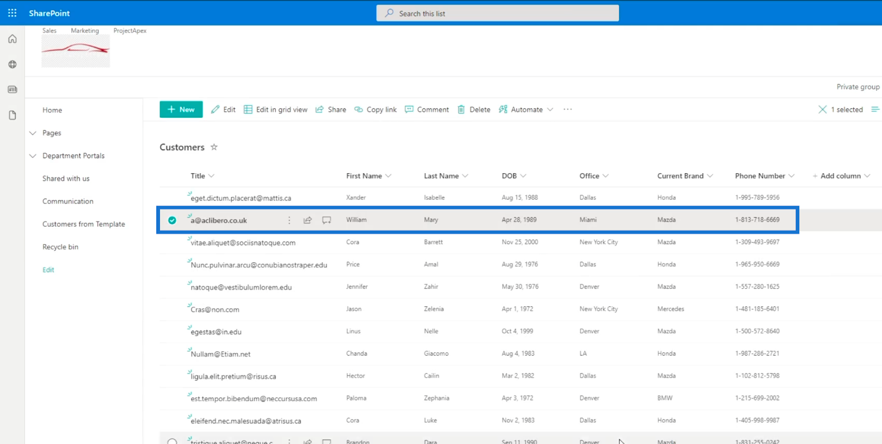Comment on the a@aclibero.co.uk row icon
882x444 pixels.
[326, 220]
